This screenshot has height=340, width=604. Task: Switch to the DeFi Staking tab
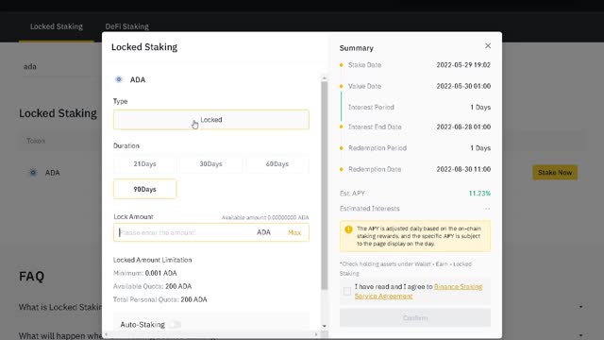(x=127, y=26)
